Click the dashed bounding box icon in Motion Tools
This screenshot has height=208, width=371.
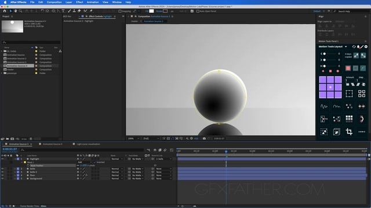349,94
